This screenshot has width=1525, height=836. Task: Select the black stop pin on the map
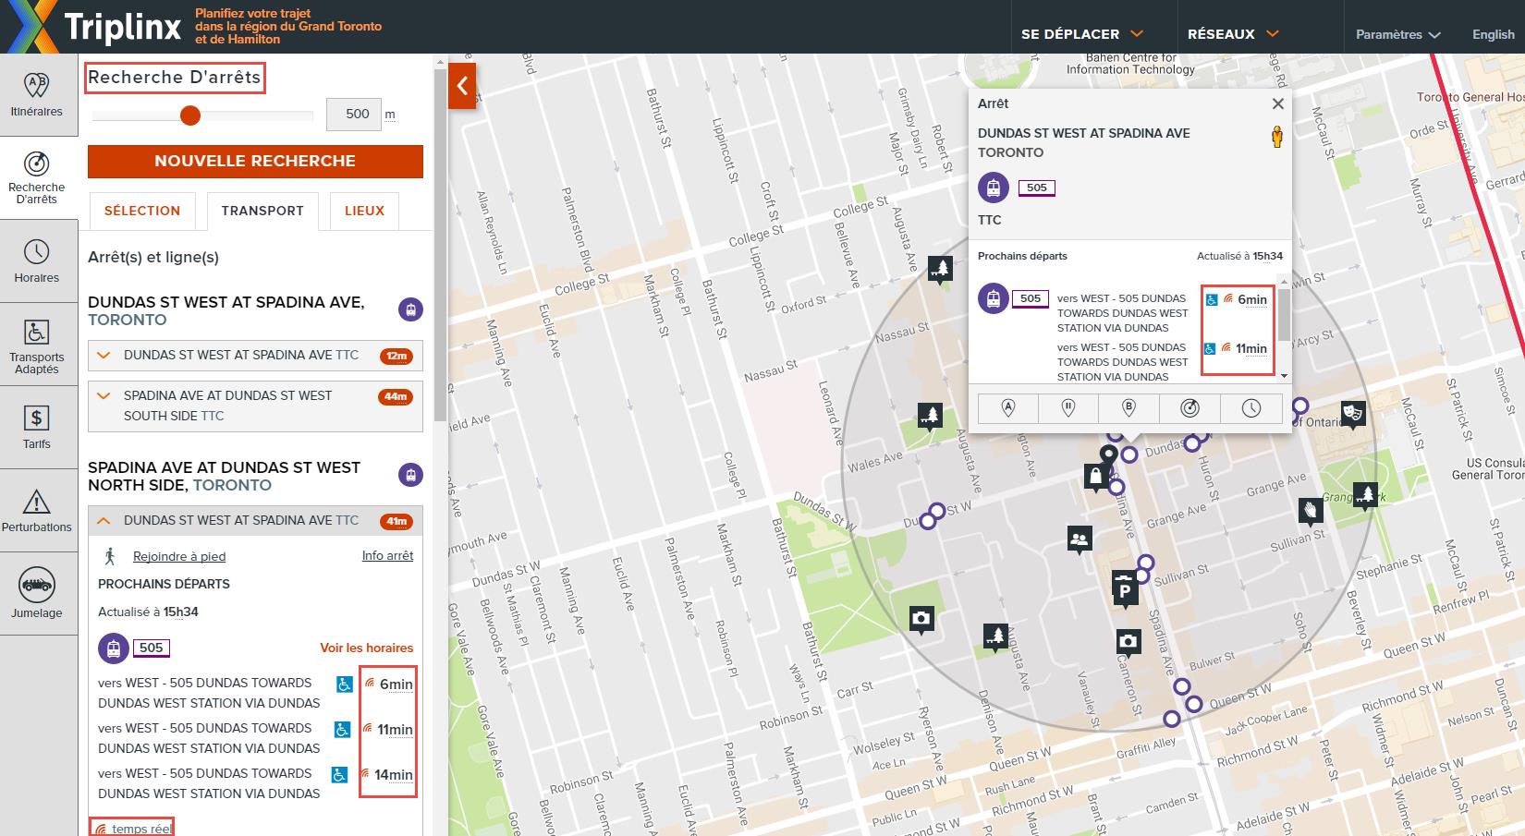(1108, 454)
